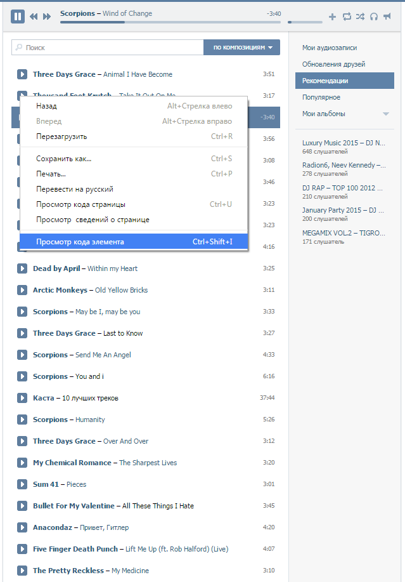Open 'Популярное' in sidebar
Image resolution: width=405 pixels, height=582 pixels.
coord(321,97)
